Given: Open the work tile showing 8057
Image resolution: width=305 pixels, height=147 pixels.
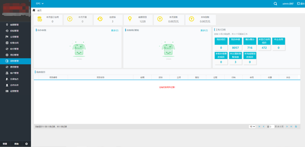Looking at the screenshot, I should pos(235,44).
